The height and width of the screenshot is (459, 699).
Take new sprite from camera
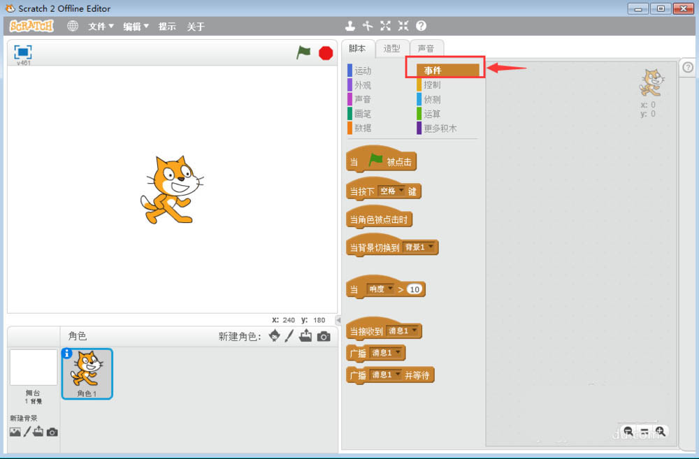[x=324, y=336]
